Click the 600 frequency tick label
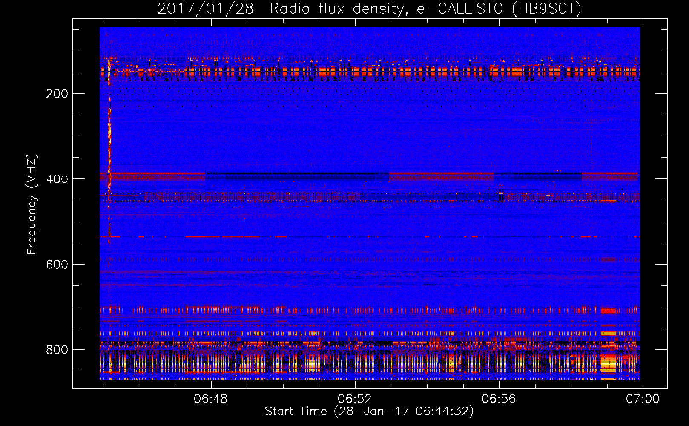 [57, 265]
